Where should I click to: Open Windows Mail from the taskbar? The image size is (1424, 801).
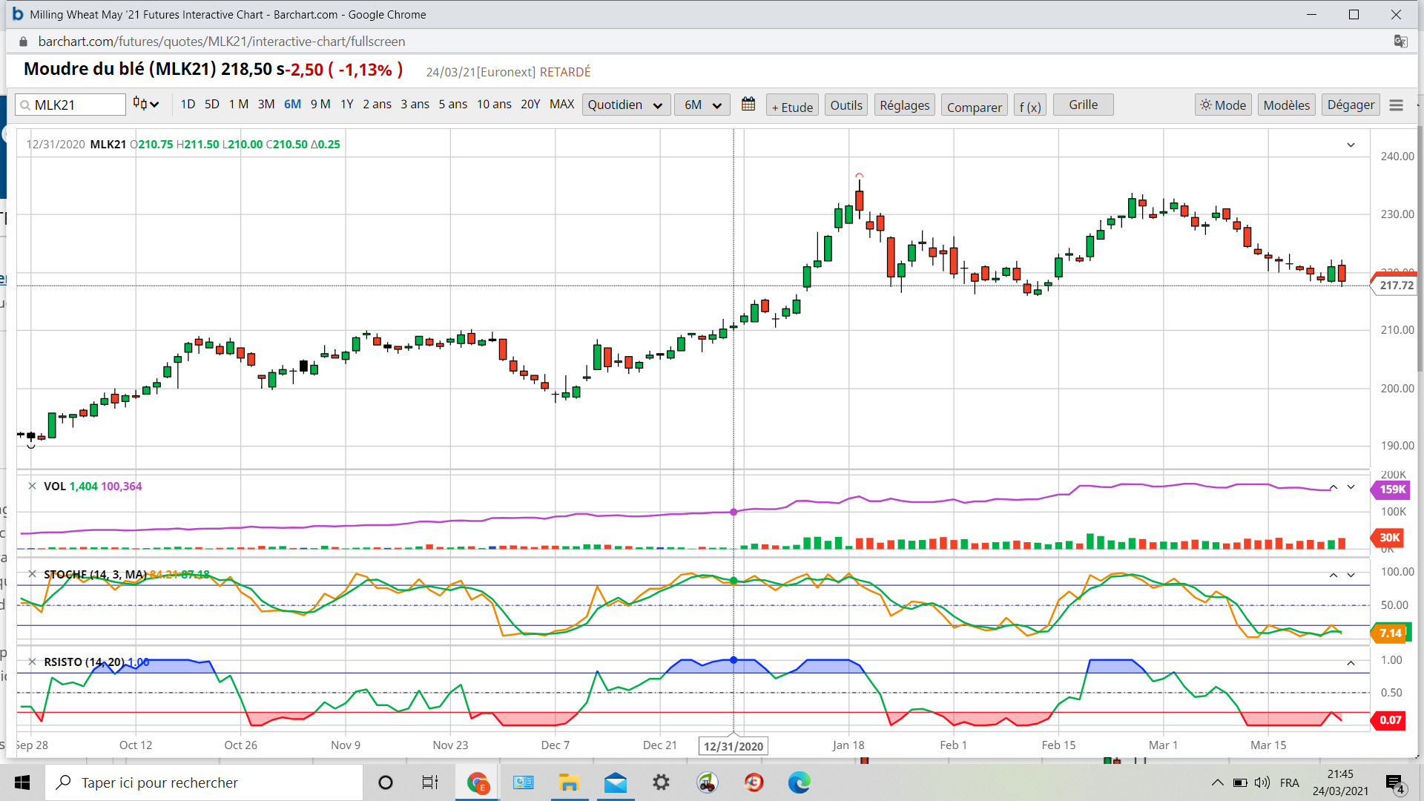pyautogui.click(x=615, y=782)
